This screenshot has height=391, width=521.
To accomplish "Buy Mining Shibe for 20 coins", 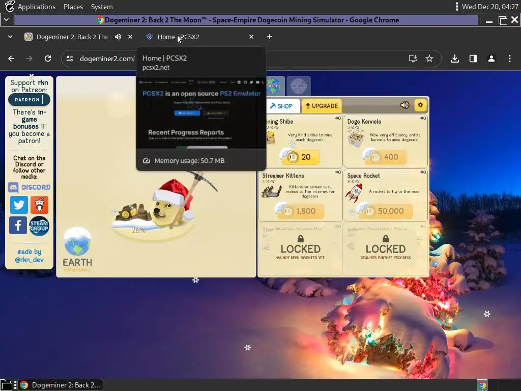I will pos(300,157).
